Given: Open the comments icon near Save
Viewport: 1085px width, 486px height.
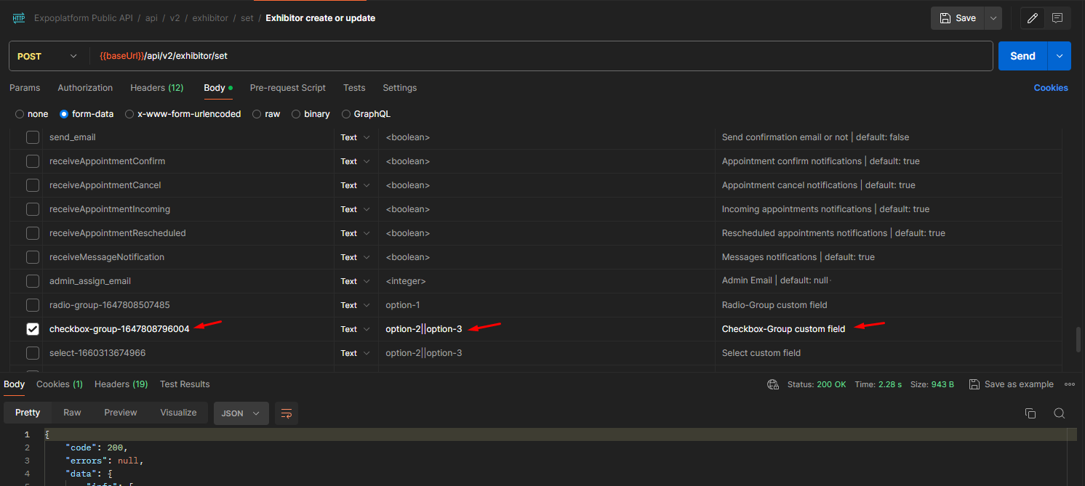Looking at the screenshot, I should click(1057, 18).
